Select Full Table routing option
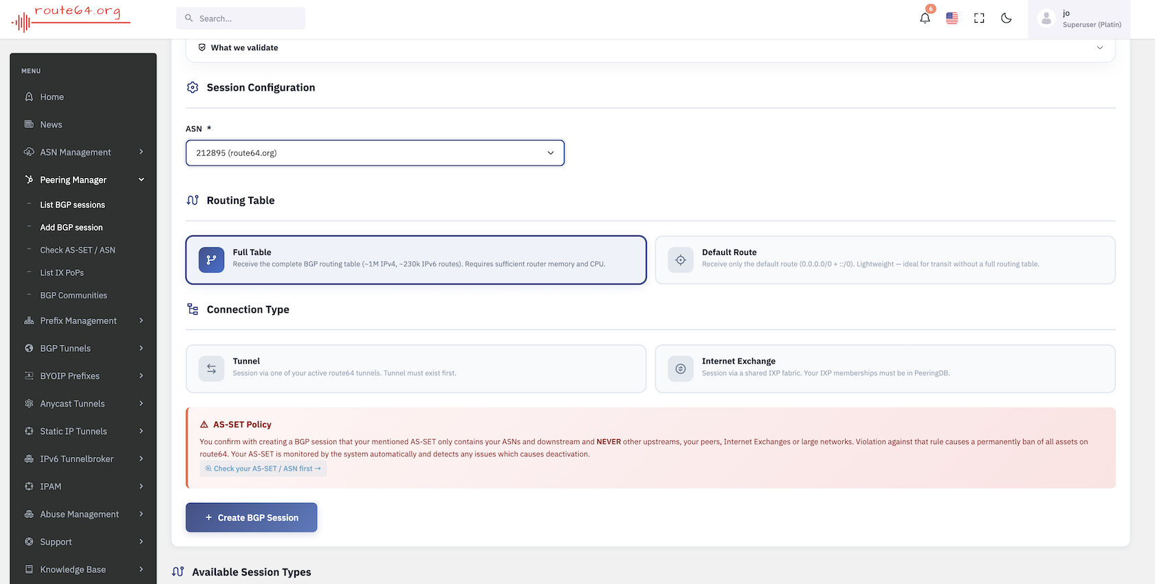Viewport: 1155px width, 584px height. click(416, 260)
